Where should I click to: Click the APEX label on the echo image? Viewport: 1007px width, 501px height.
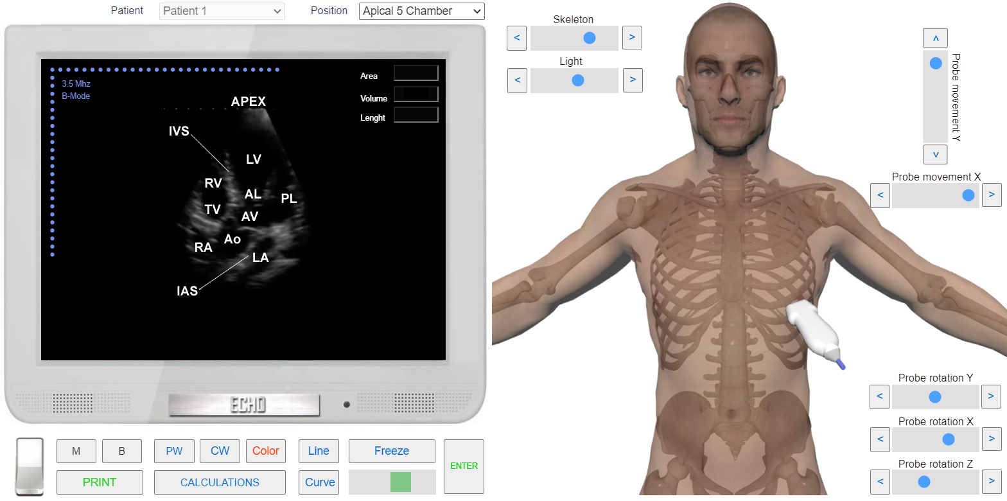click(249, 101)
